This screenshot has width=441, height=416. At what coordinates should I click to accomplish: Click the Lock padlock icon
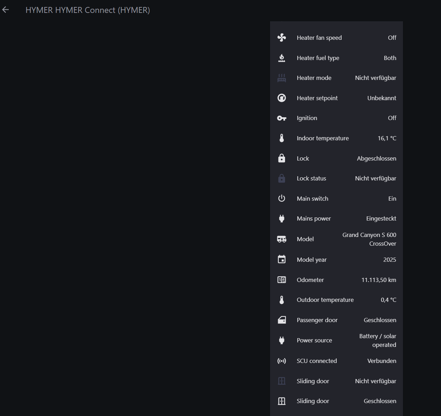coord(282,158)
